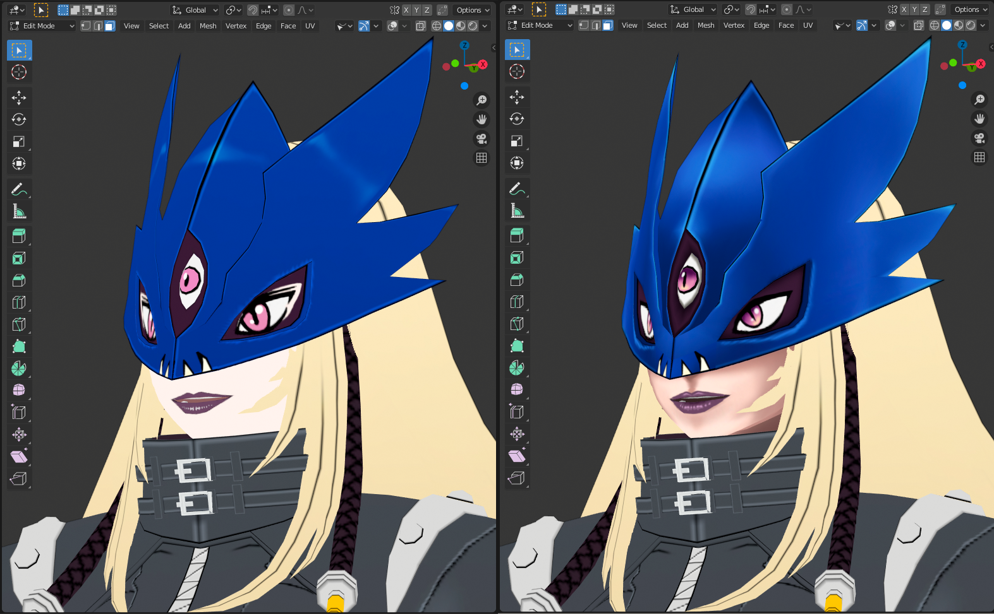Set selection mode to Intersect in right header

point(609,9)
